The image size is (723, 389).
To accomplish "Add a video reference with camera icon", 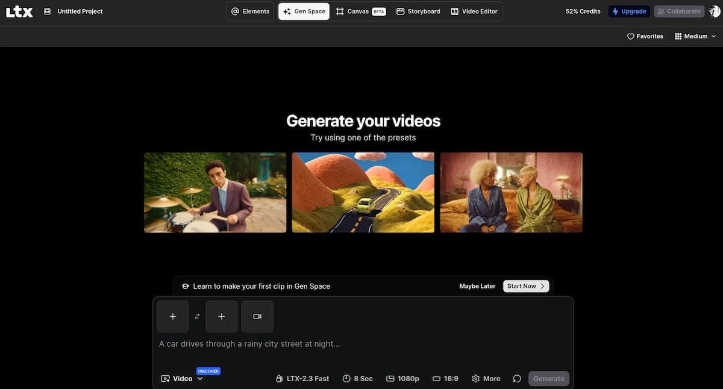I will click(x=257, y=316).
